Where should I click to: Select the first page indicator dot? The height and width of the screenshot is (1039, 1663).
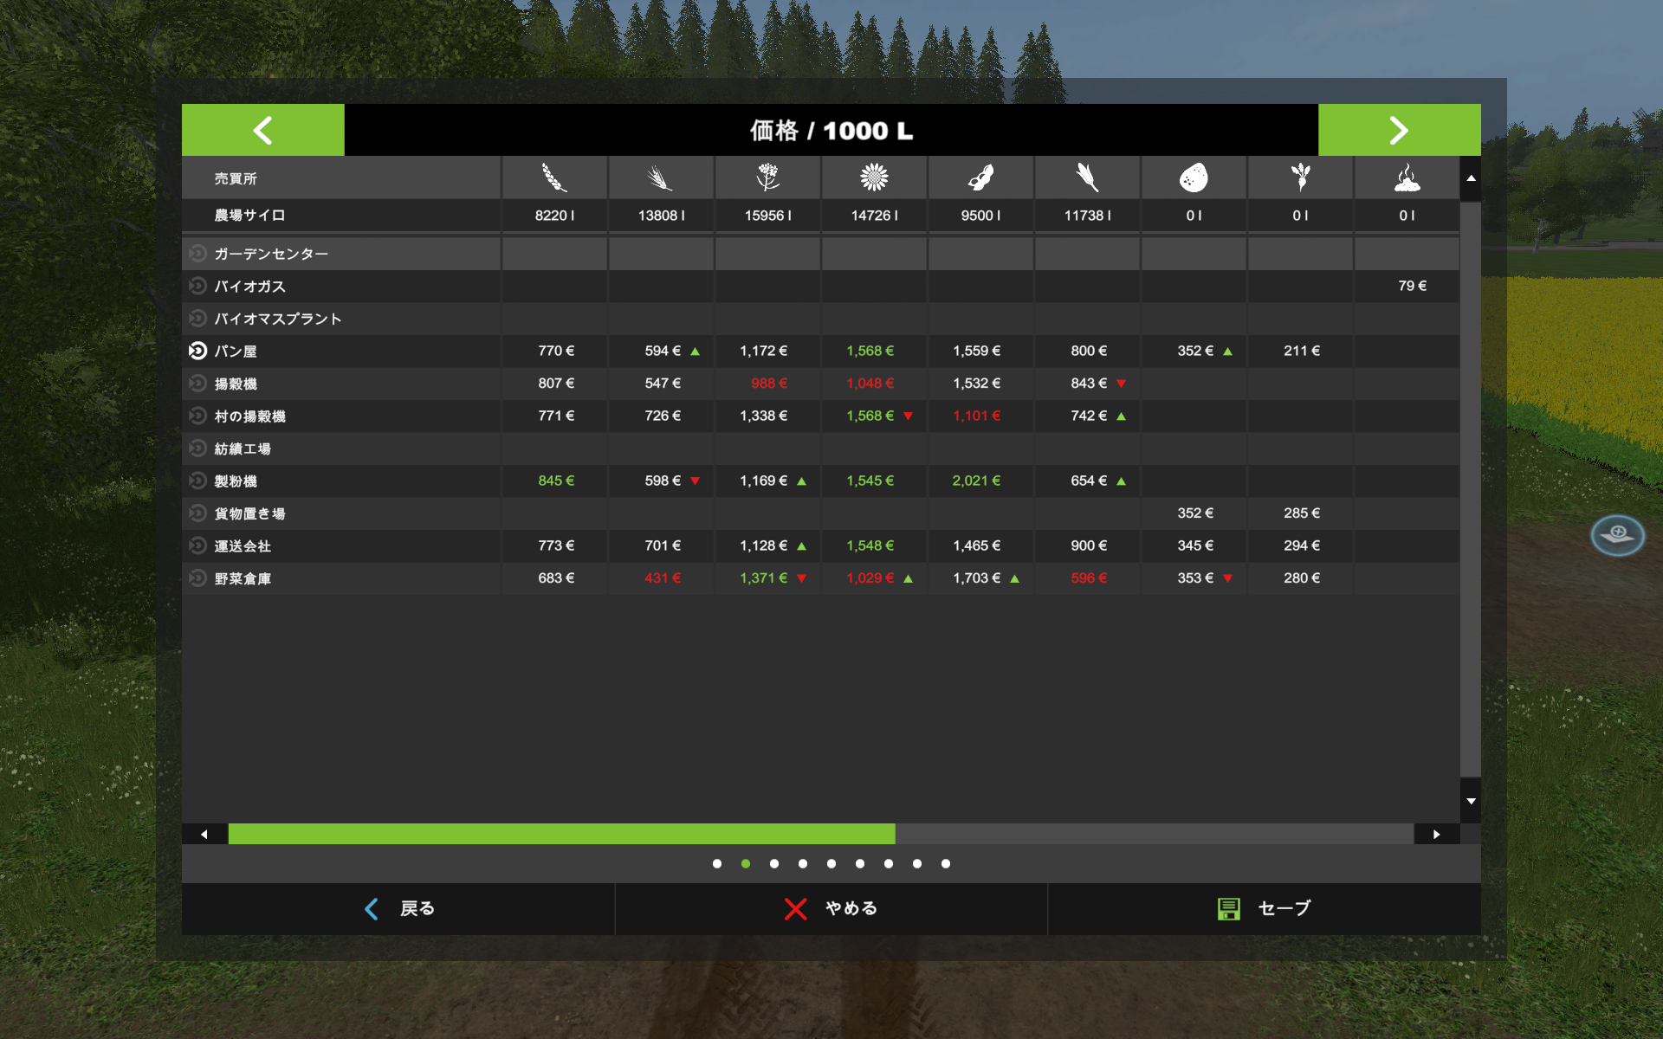pos(717,863)
